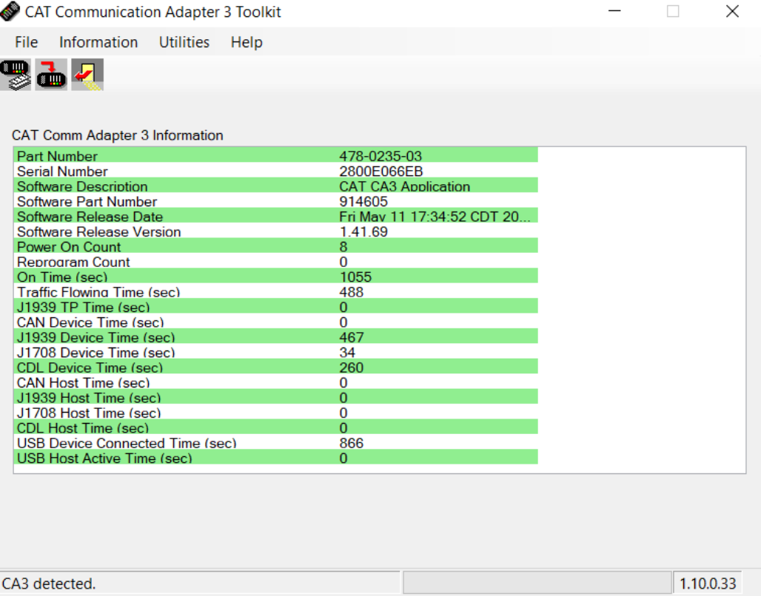This screenshot has width=761, height=596.
Task: Select the Software Description row label
Action: click(82, 186)
